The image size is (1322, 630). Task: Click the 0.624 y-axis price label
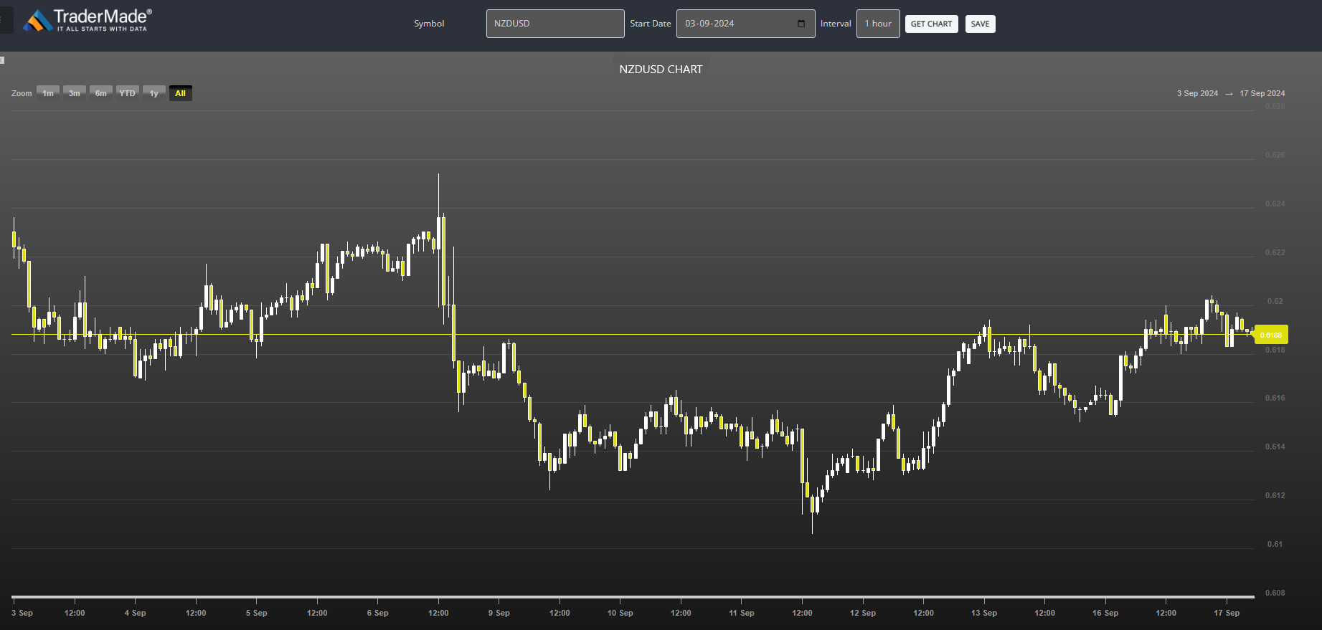click(1275, 204)
